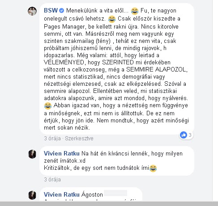Image resolution: width=218 pixels, height=206 pixels.
Task: Open the 'Szerkesztve' edit history link
Action: click(x=79, y=139)
